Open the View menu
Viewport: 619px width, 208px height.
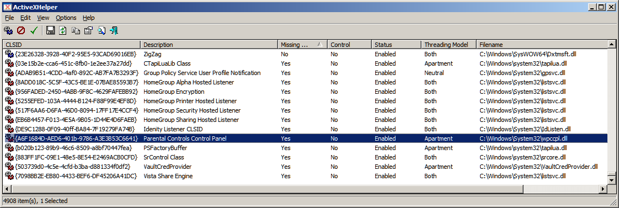(44, 18)
